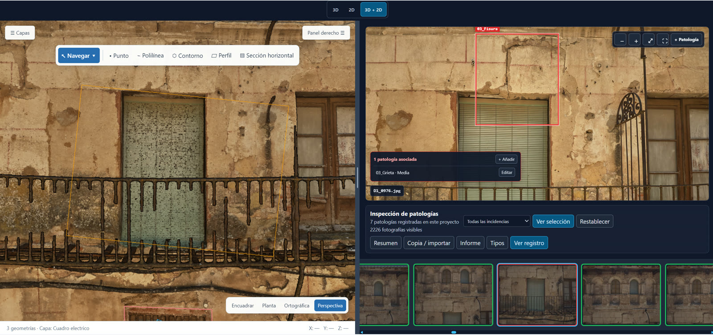This screenshot has width=713, height=335.
Task: Click the + Patología button
Action: 687,40
